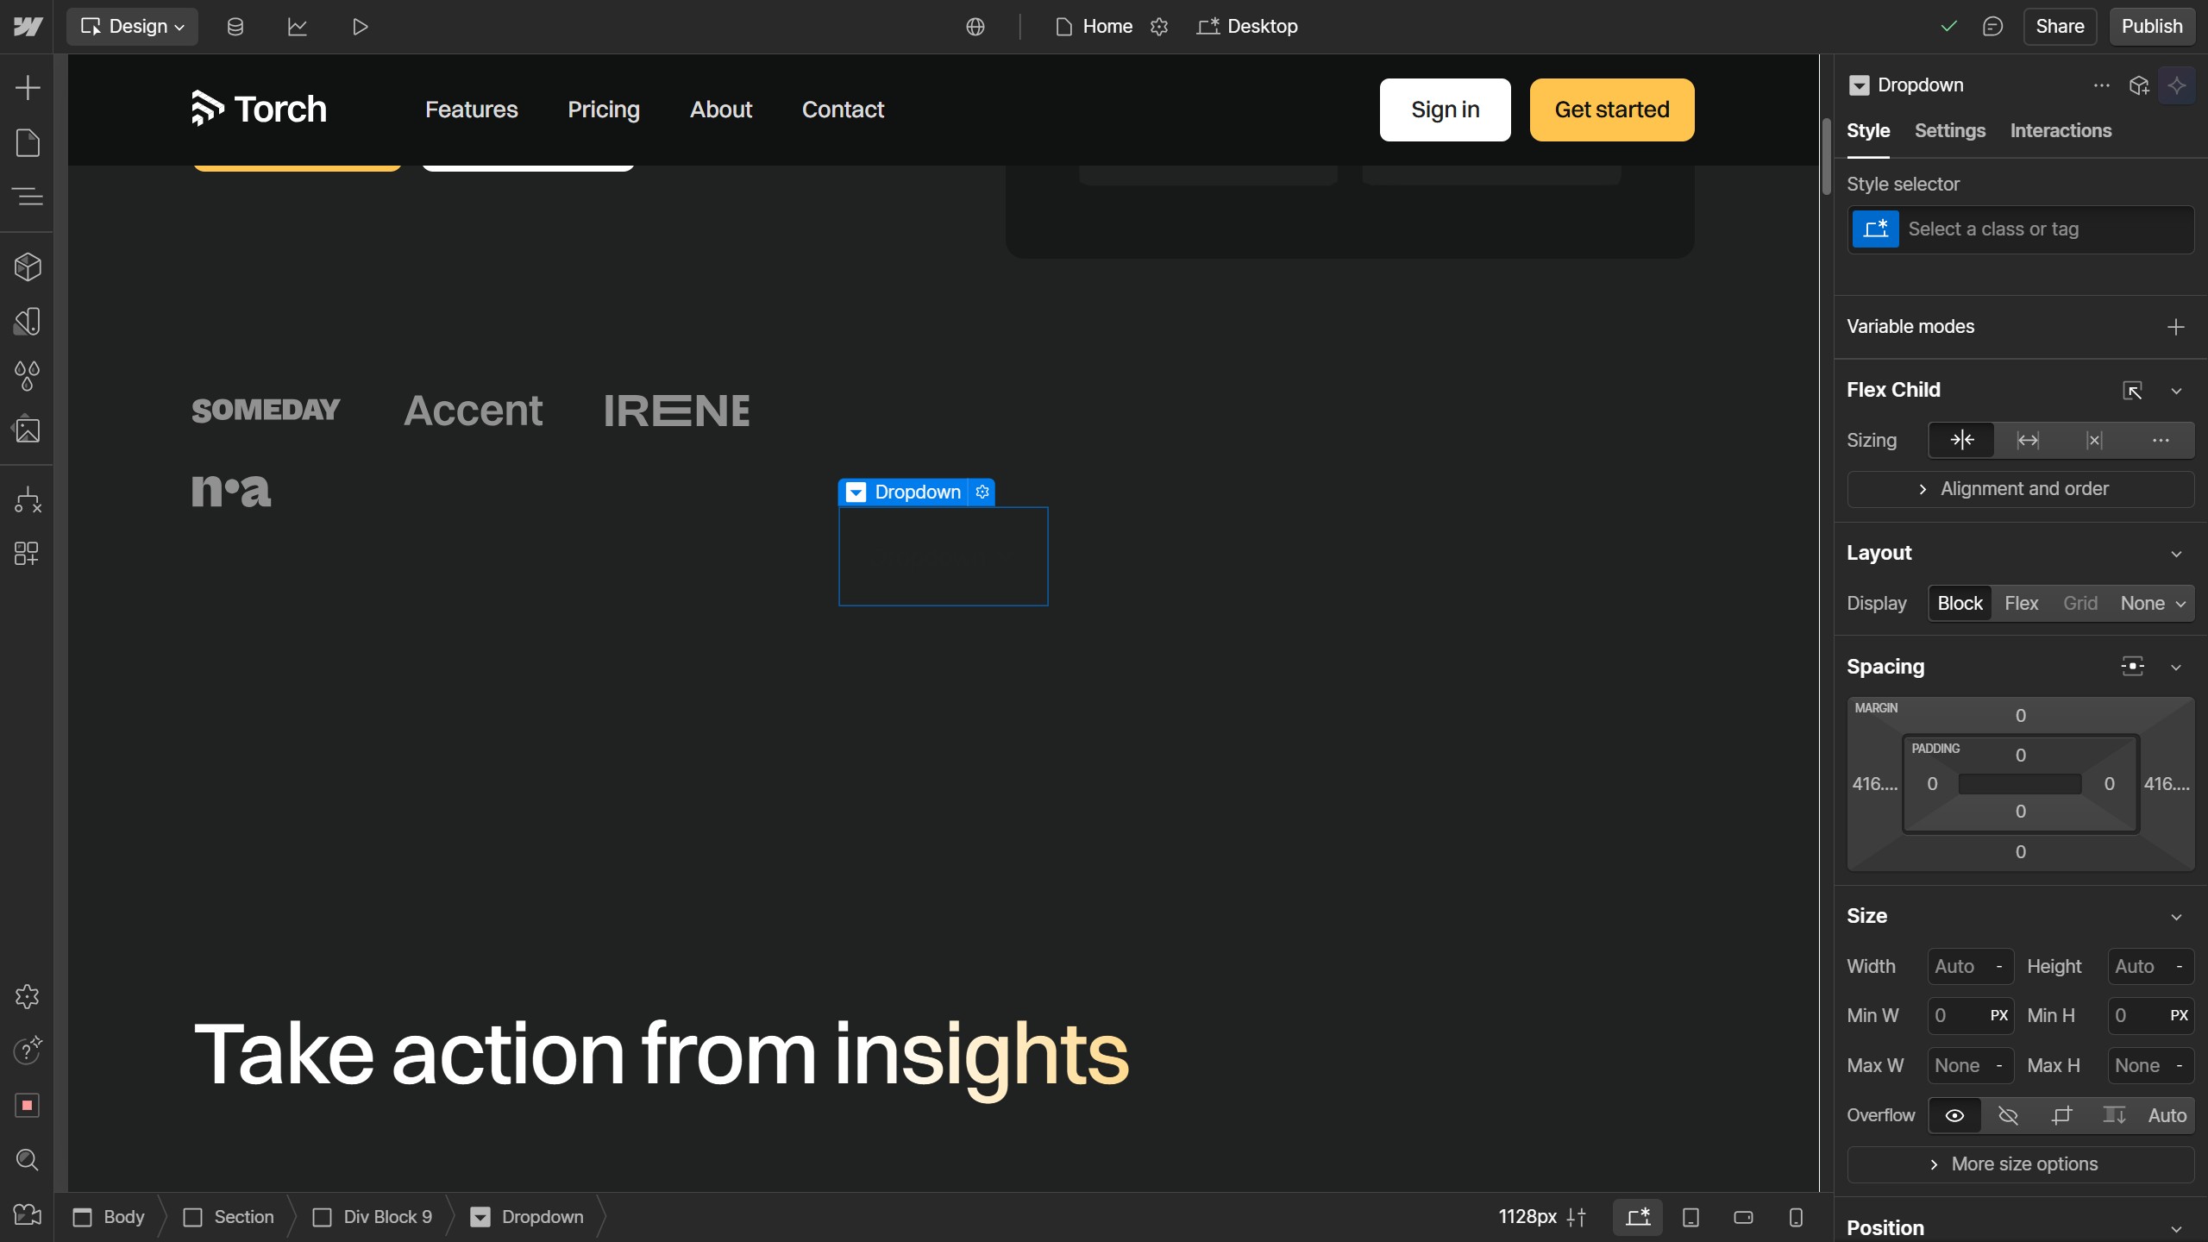2208x1242 pixels.
Task: Set Overflow to visible with the eye icon
Action: [1954, 1115]
